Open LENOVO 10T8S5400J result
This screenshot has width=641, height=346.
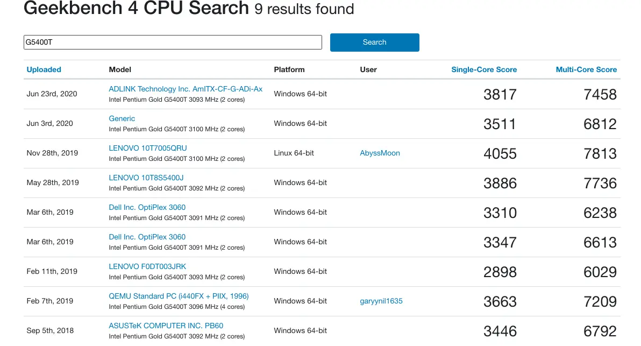(x=146, y=178)
